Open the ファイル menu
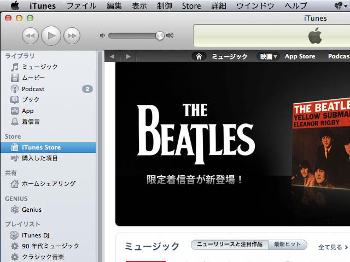The width and height of the screenshot is (350, 262). (81, 6)
